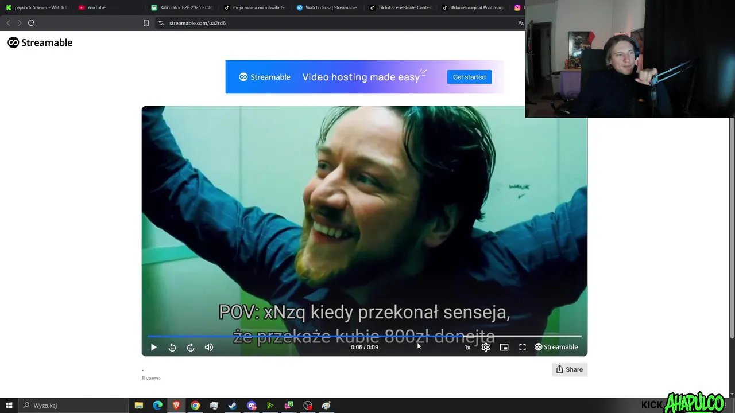Switch to the Instagram tab
The width and height of the screenshot is (735, 413).
(518, 7)
